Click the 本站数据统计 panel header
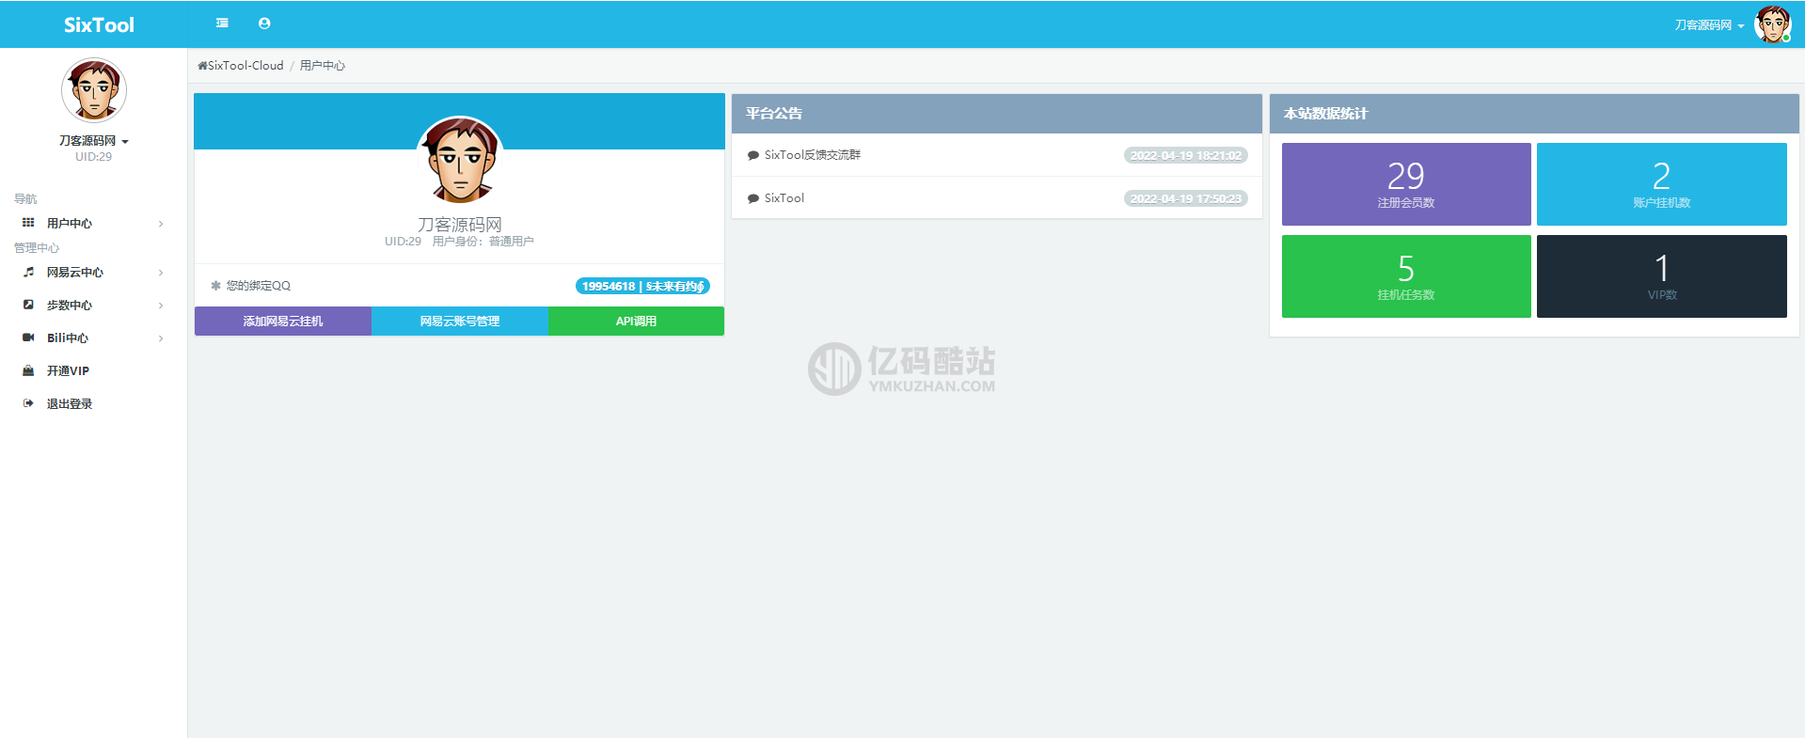Screen dimensions: 1805x738 [1534, 113]
